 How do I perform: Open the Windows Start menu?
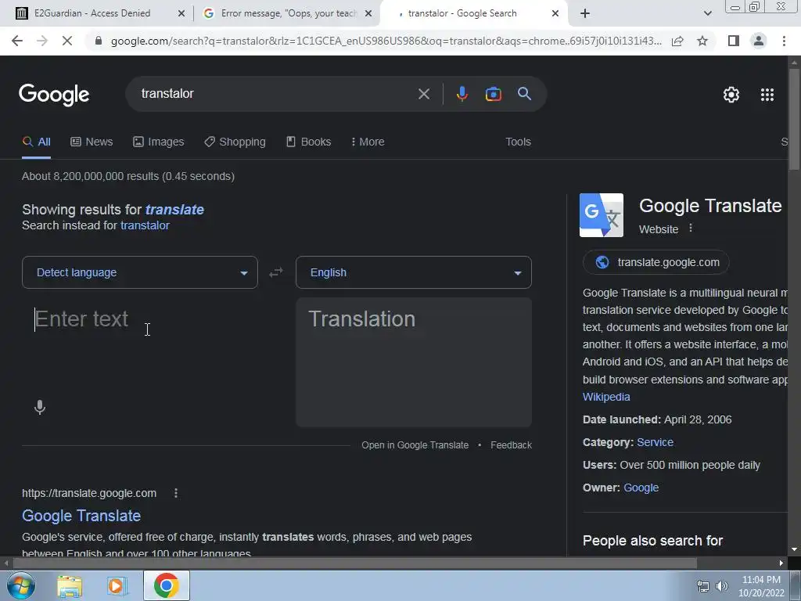coord(21,585)
